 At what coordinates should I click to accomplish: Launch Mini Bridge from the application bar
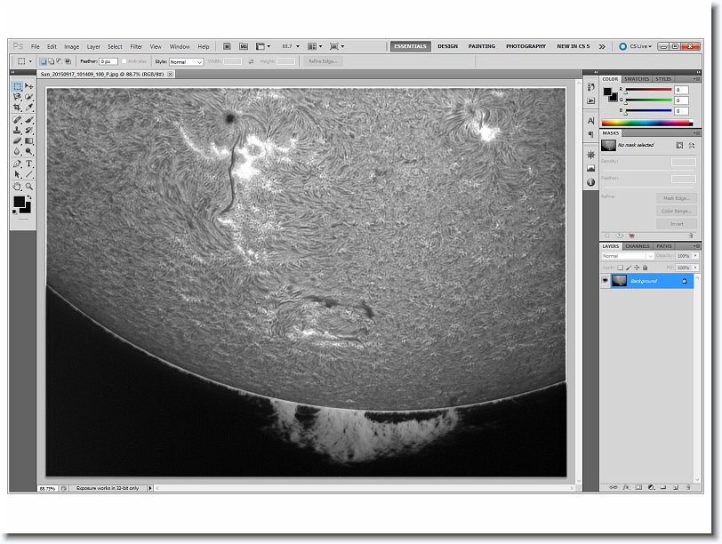pos(244,46)
